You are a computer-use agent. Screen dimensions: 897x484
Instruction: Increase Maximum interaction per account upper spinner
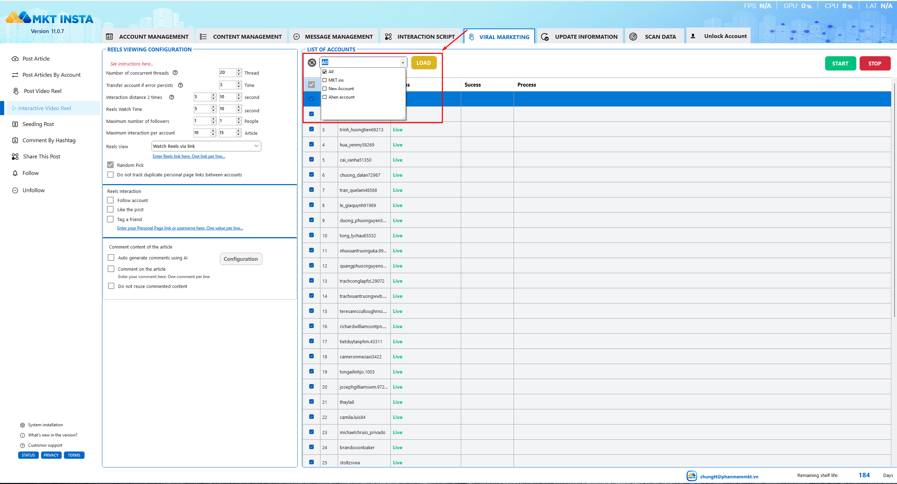[x=239, y=131]
